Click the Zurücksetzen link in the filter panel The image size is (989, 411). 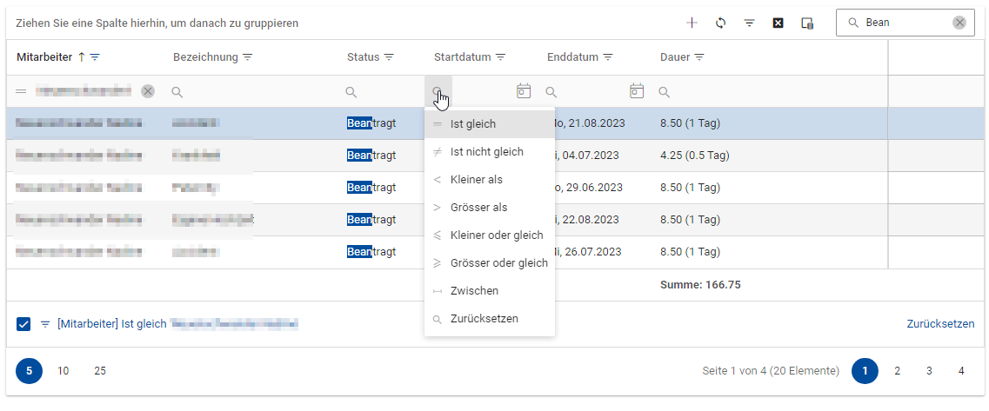tap(940, 324)
